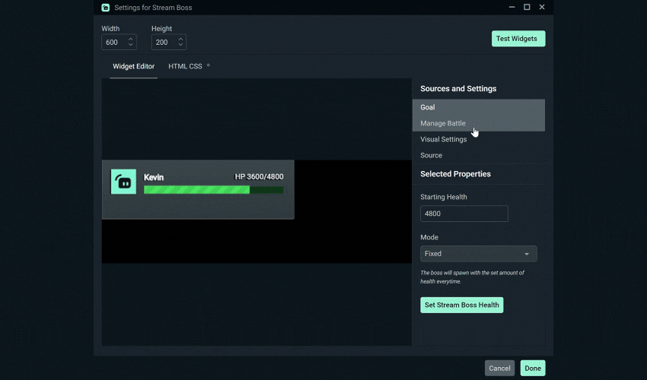Screen dimensions: 647x380
Task: Select Goal in Sources and Settings
Action: [x=428, y=108]
